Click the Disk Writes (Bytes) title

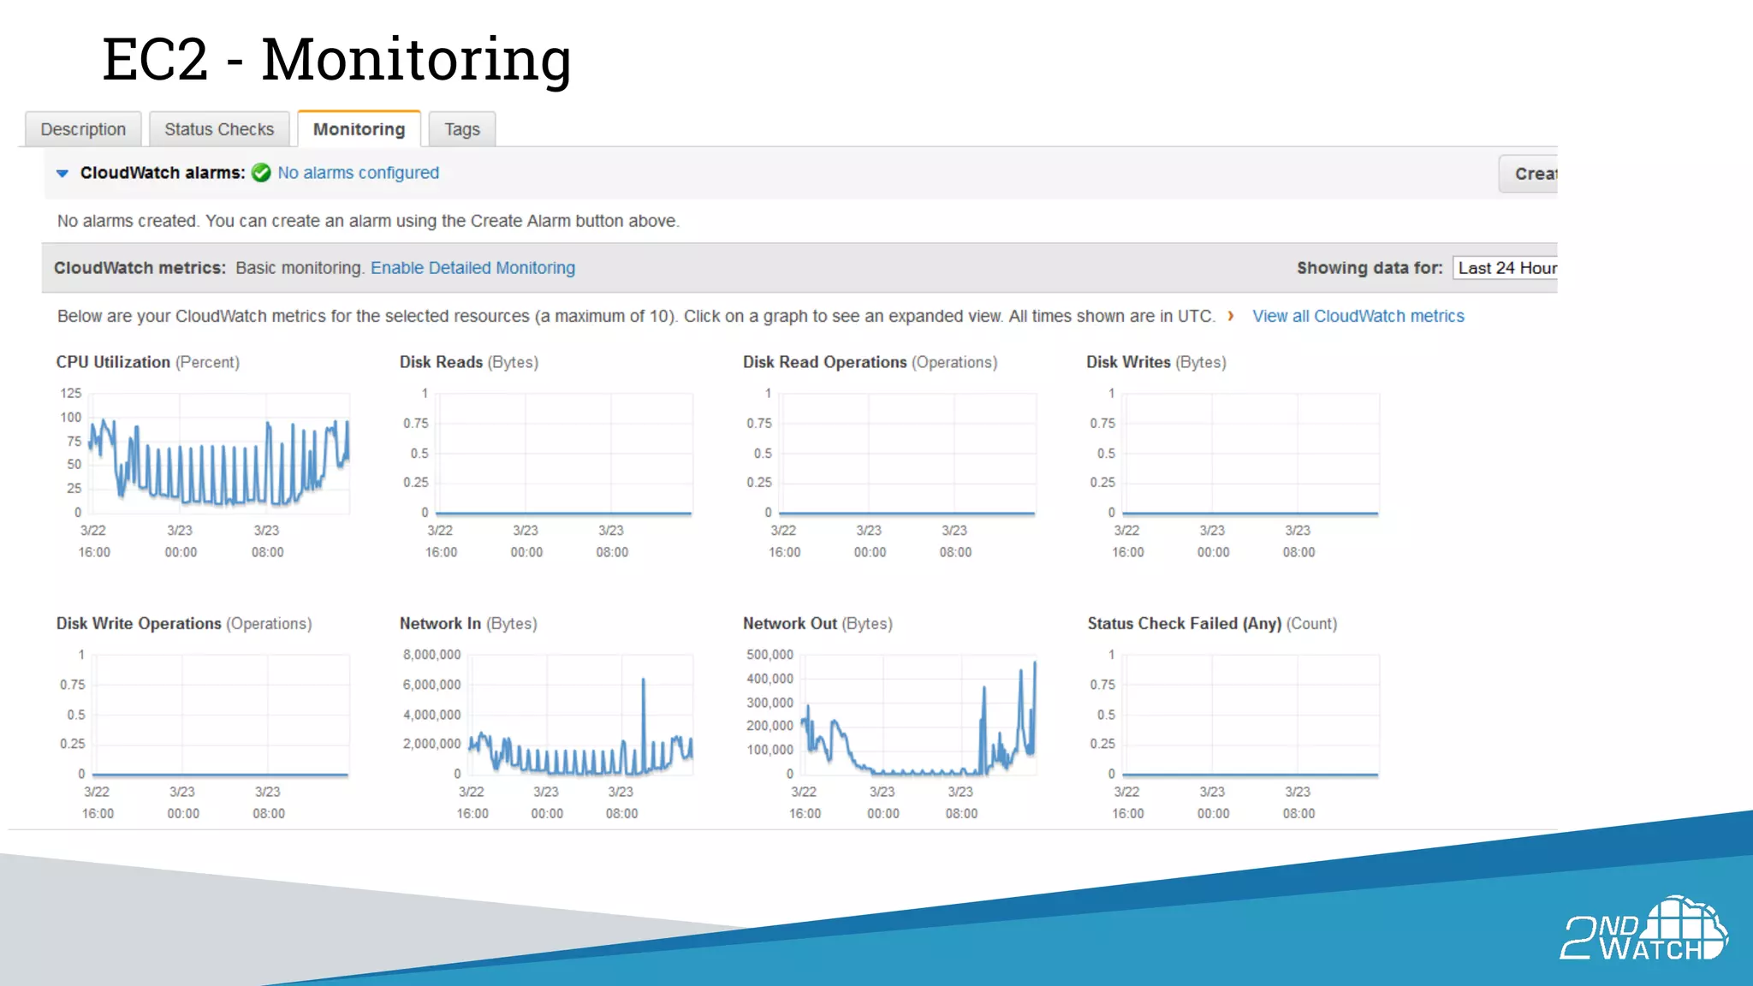tap(1156, 362)
